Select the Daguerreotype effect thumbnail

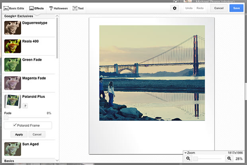13,28
